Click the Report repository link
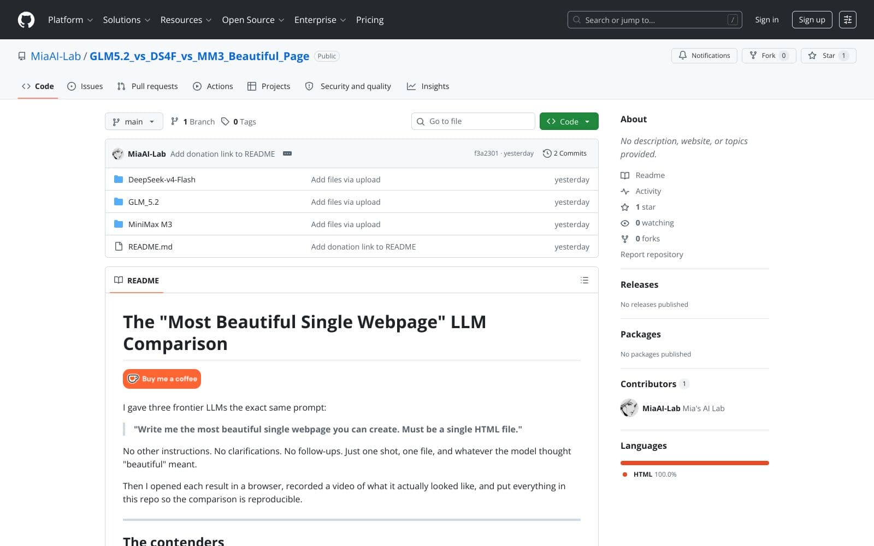Screen dimensions: 874x546 click(652, 254)
